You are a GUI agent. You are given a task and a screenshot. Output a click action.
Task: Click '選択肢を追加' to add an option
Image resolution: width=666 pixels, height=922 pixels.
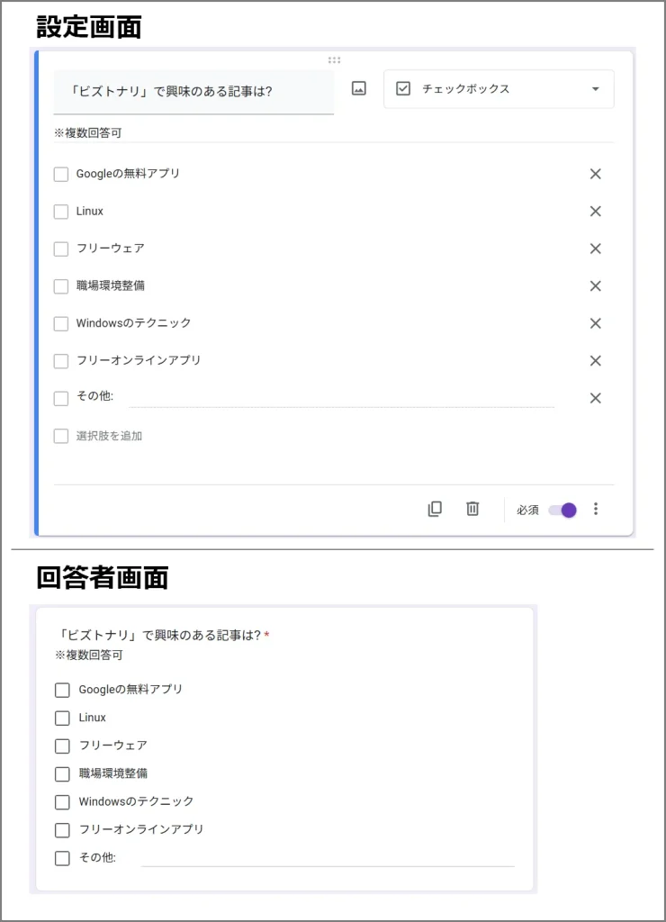(109, 436)
